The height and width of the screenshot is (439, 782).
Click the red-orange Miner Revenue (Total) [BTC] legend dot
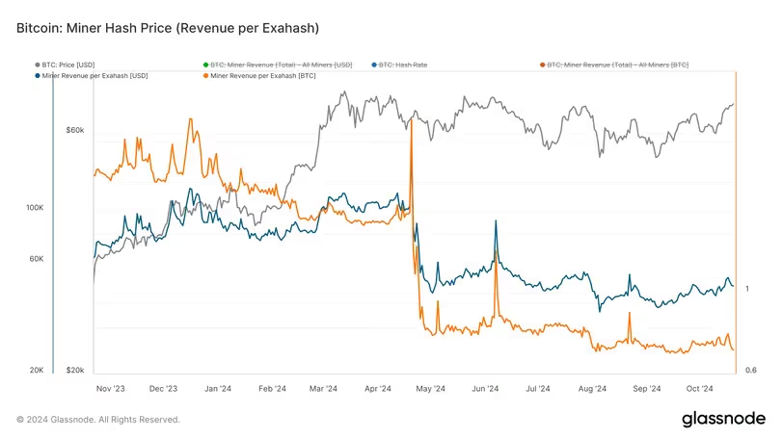[543, 65]
